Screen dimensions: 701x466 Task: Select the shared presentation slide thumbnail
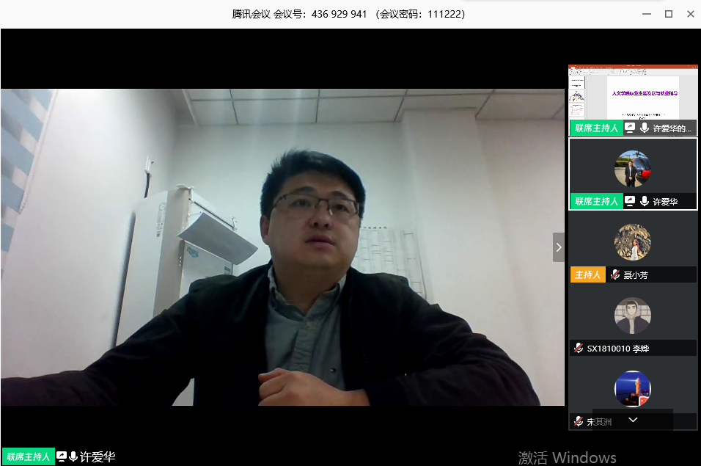[633, 92]
